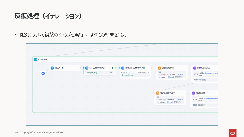Click the FORMAT DUMY OUTPUT assigner icon

[x=123, y=68]
